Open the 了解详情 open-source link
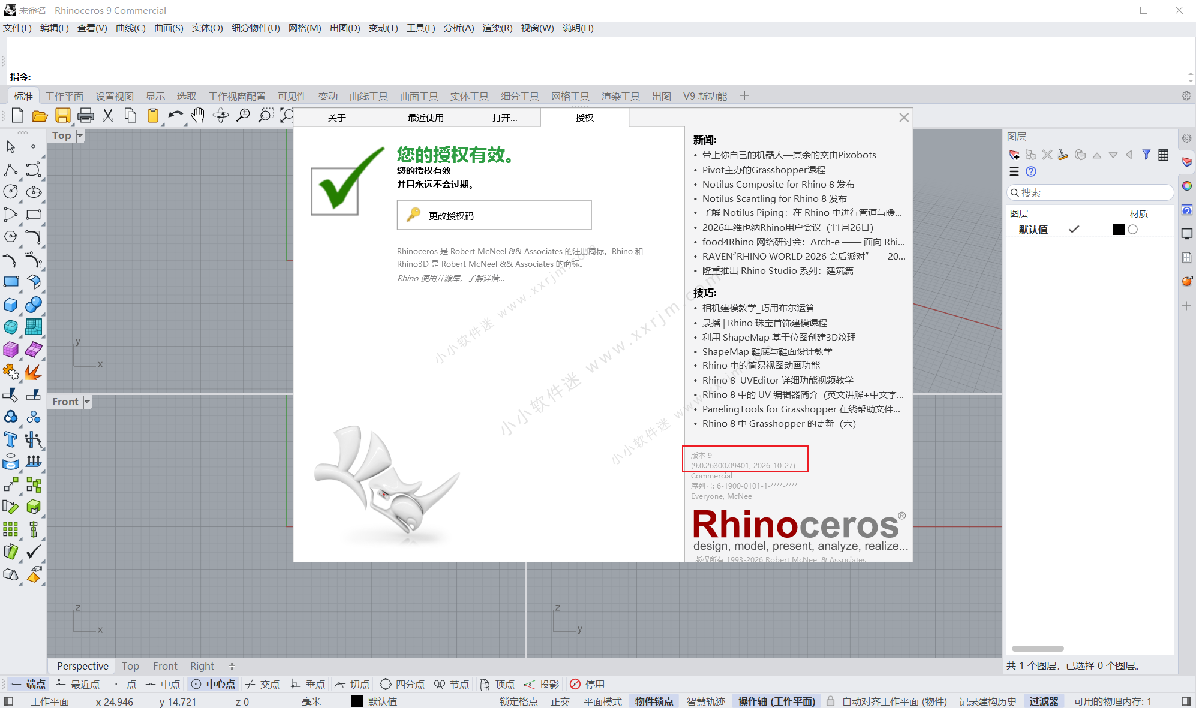1196x708 pixels. coord(485,278)
